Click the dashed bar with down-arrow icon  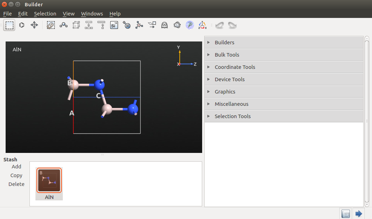click(101, 25)
